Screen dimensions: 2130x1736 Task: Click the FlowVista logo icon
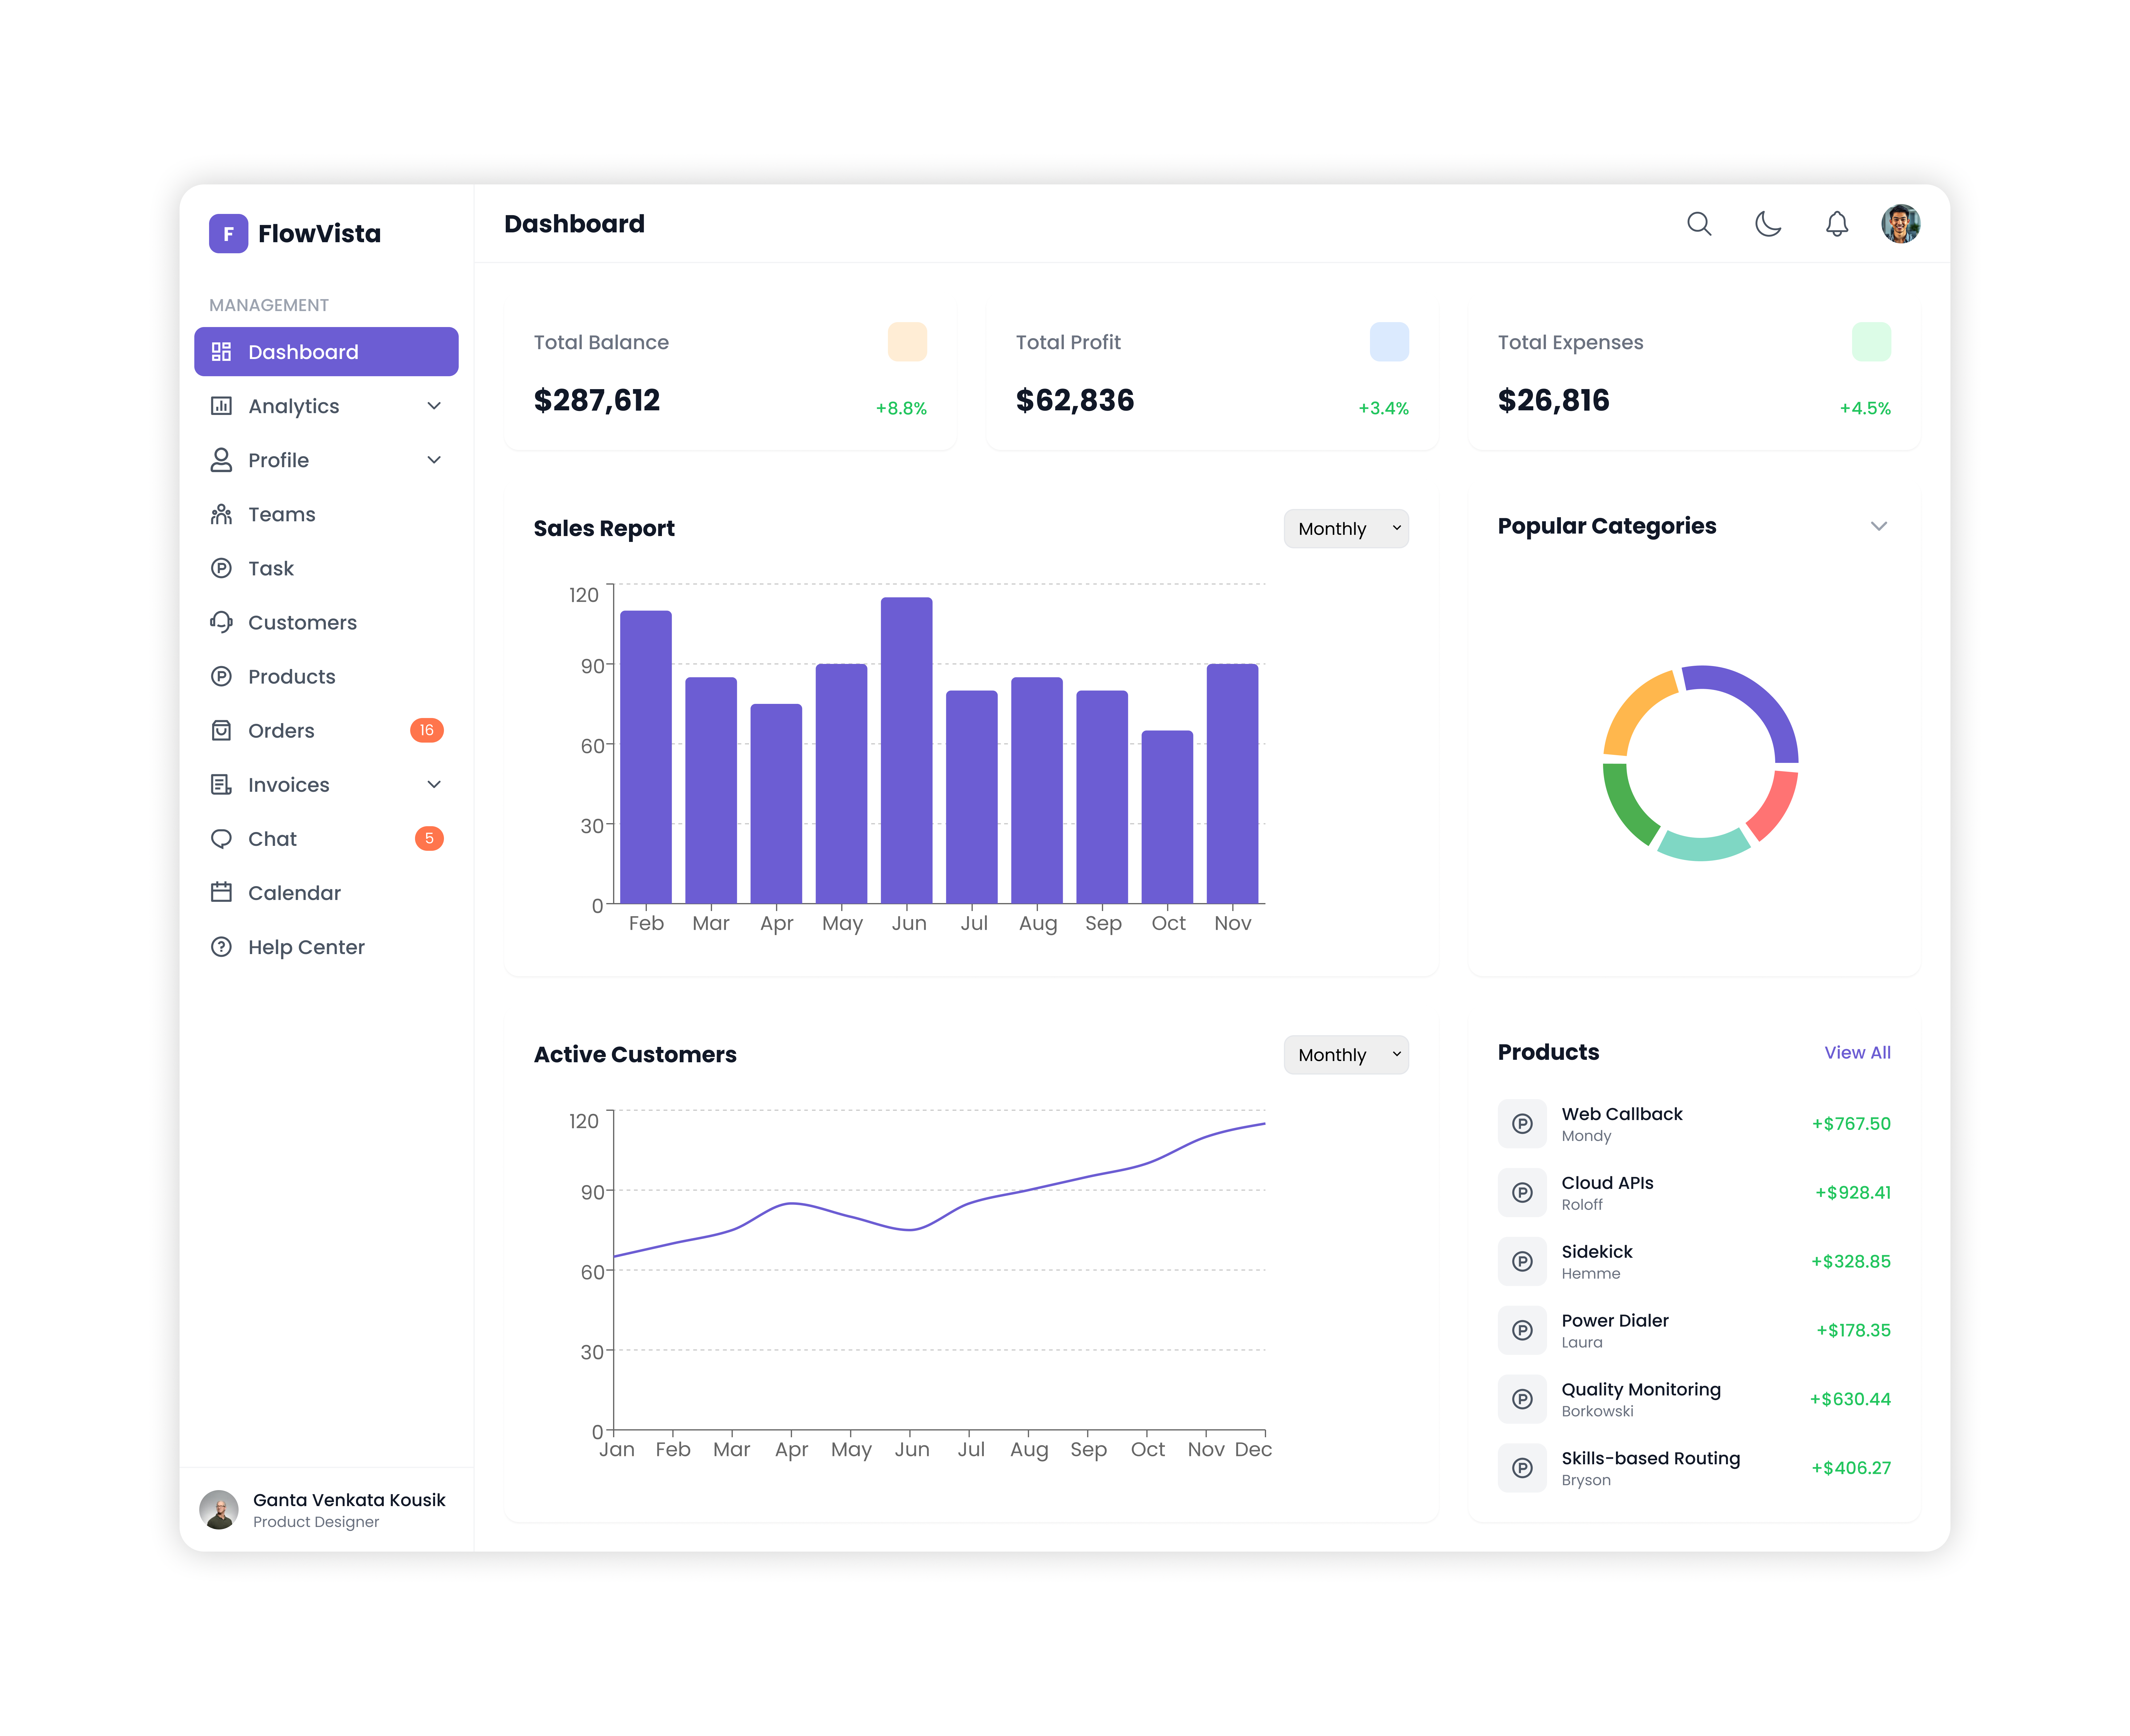tap(228, 233)
